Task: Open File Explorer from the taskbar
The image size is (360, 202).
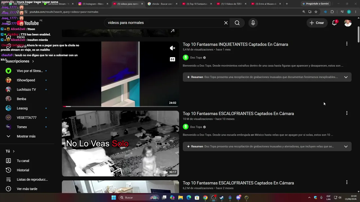Action: (x=181, y=198)
